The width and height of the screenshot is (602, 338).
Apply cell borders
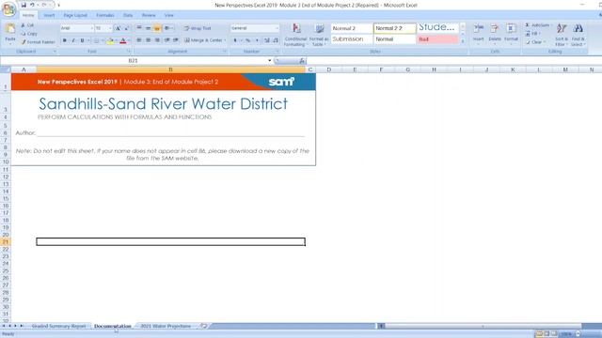pyautogui.click(x=96, y=40)
